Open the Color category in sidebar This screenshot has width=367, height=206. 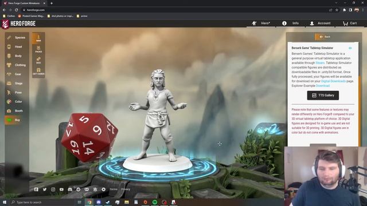point(17,102)
